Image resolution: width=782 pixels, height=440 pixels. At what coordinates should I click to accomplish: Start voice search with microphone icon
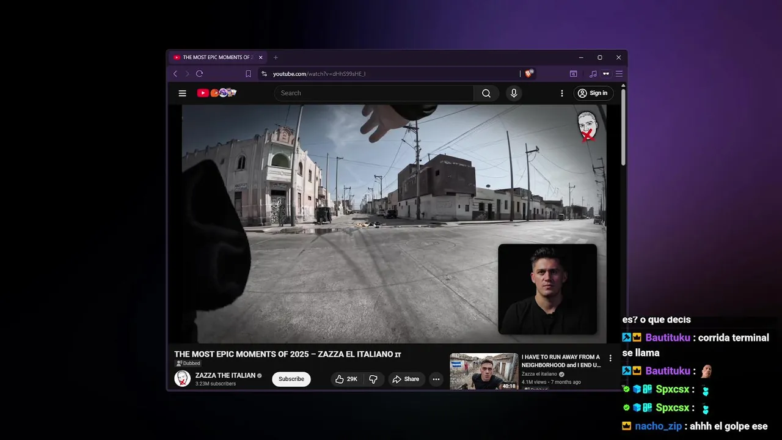tap(514, 93)
